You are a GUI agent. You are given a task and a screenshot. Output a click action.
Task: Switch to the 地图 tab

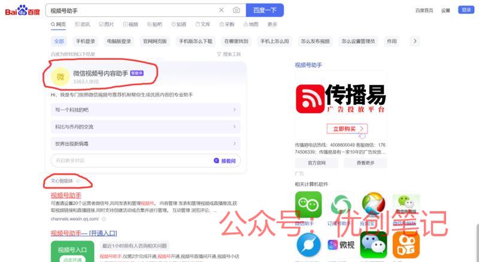[x=251, y=24]
